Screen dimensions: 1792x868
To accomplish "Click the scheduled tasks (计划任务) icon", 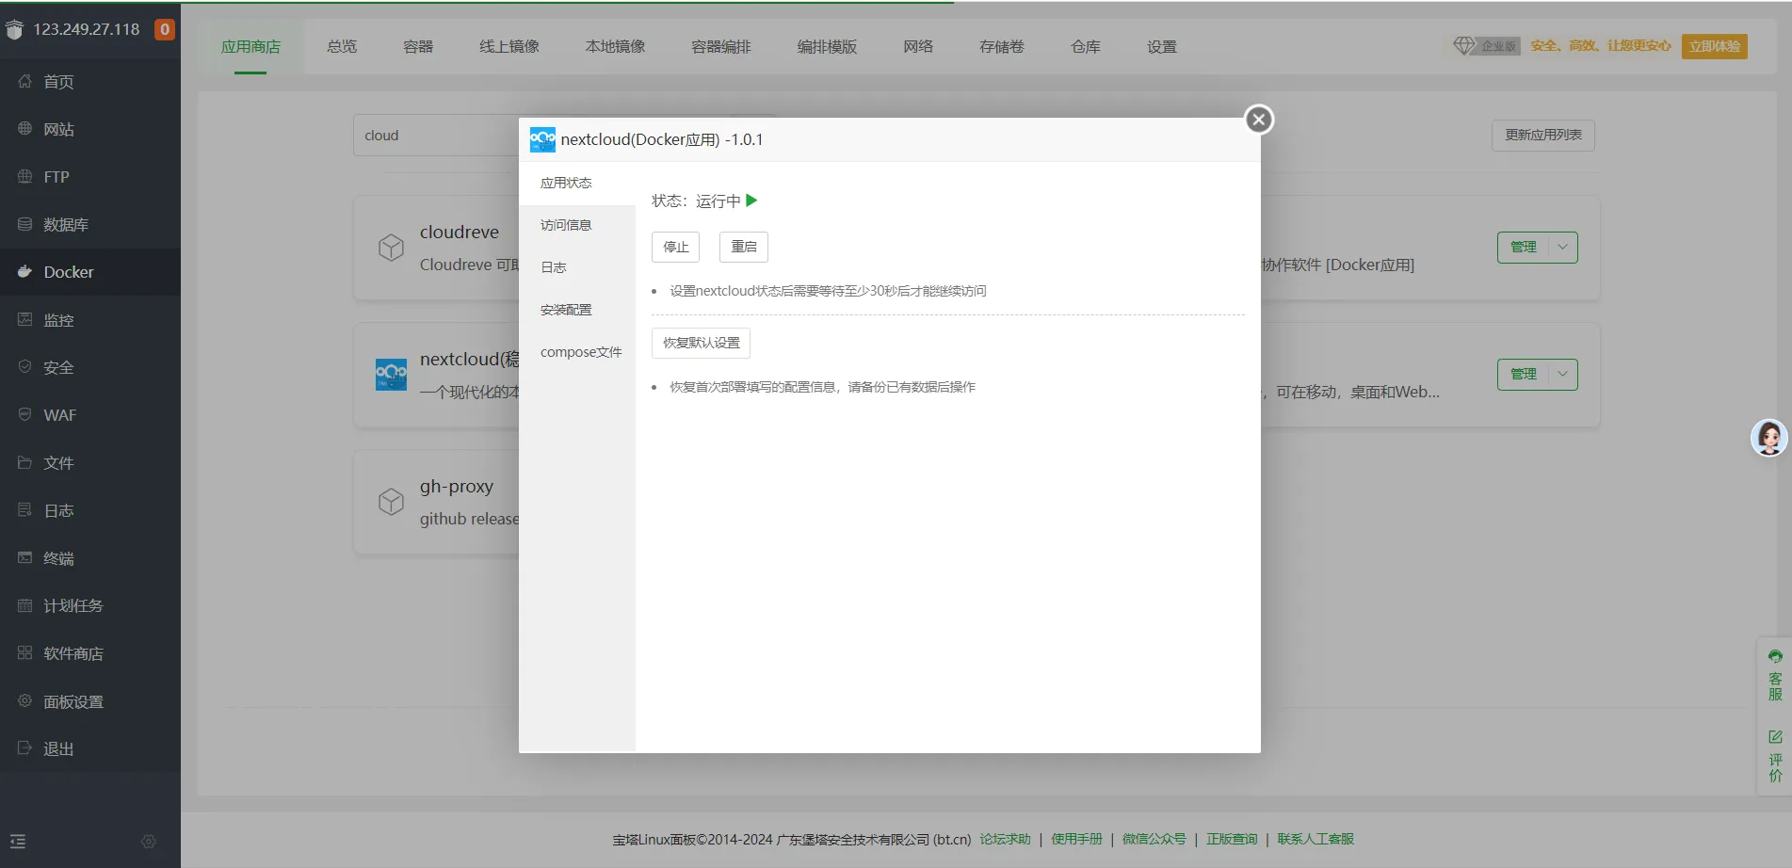I will (24, 605).
